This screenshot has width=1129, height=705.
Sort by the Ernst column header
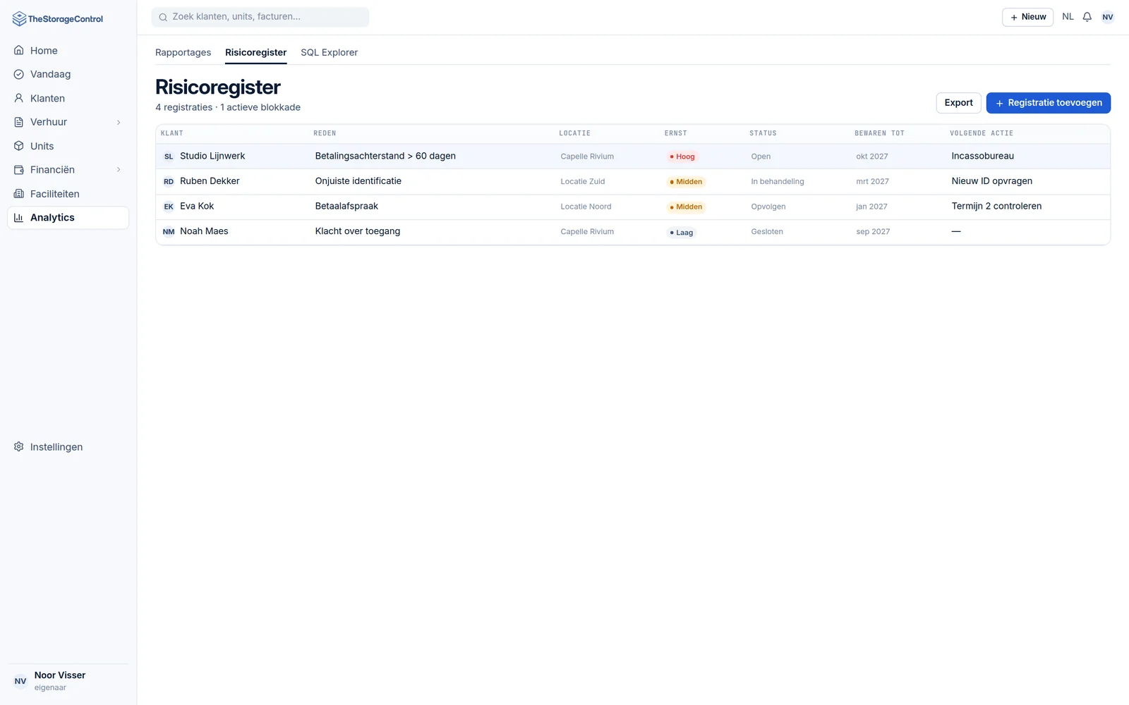pos(675,133)
